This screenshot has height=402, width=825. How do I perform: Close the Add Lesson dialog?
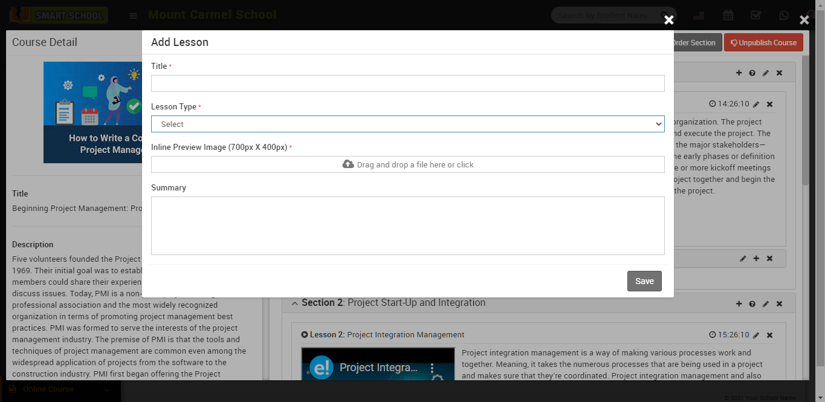(x=668, y=20)
